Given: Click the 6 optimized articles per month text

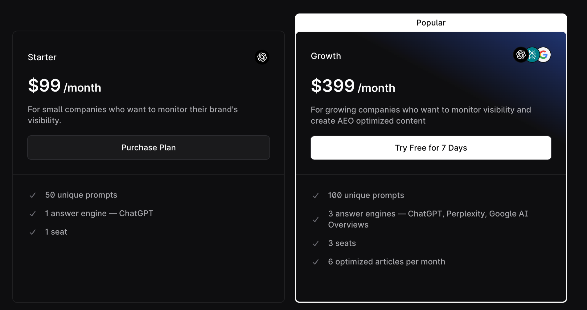Looking at the screenshot, I should coord(387,262).
